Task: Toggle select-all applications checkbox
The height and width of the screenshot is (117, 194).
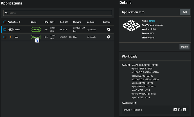Action: pos(5,22)
